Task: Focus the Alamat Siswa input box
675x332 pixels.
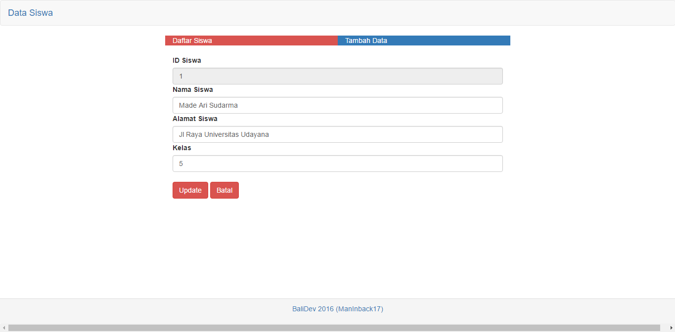Action: click(338, 134)
